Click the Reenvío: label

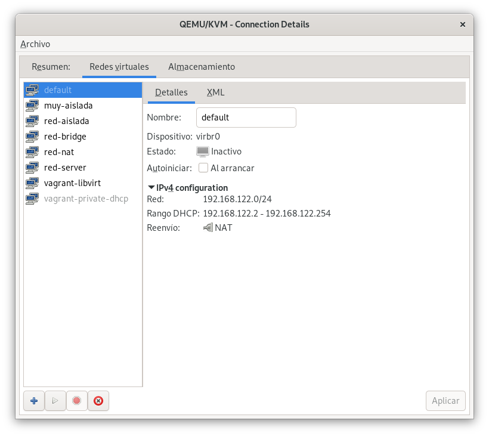point(163,228)
